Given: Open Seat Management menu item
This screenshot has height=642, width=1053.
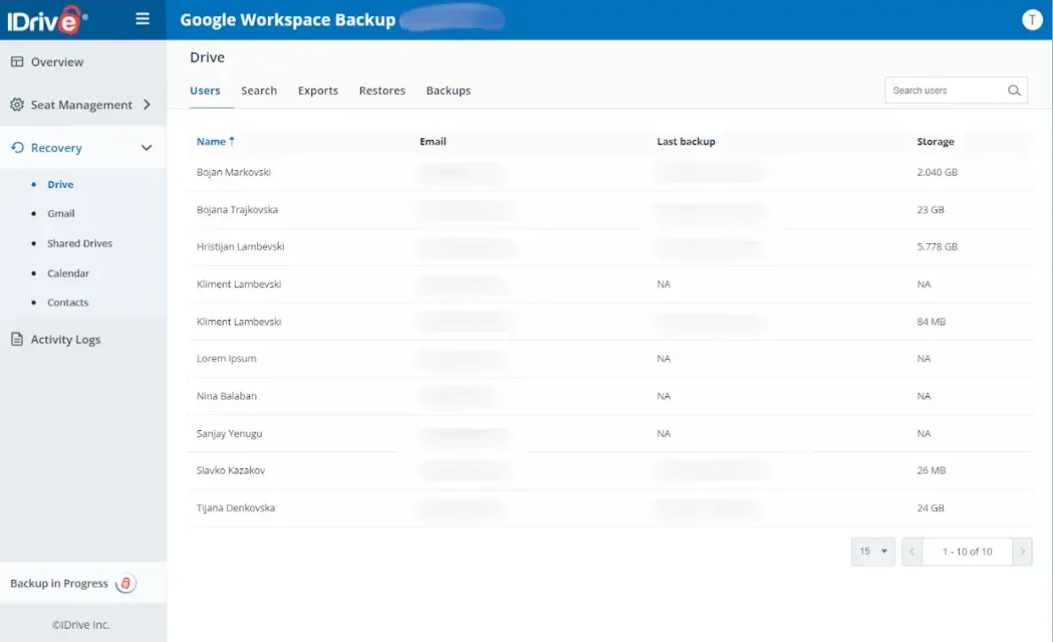Looking at the screenshot, I should [x=82, y=105].
